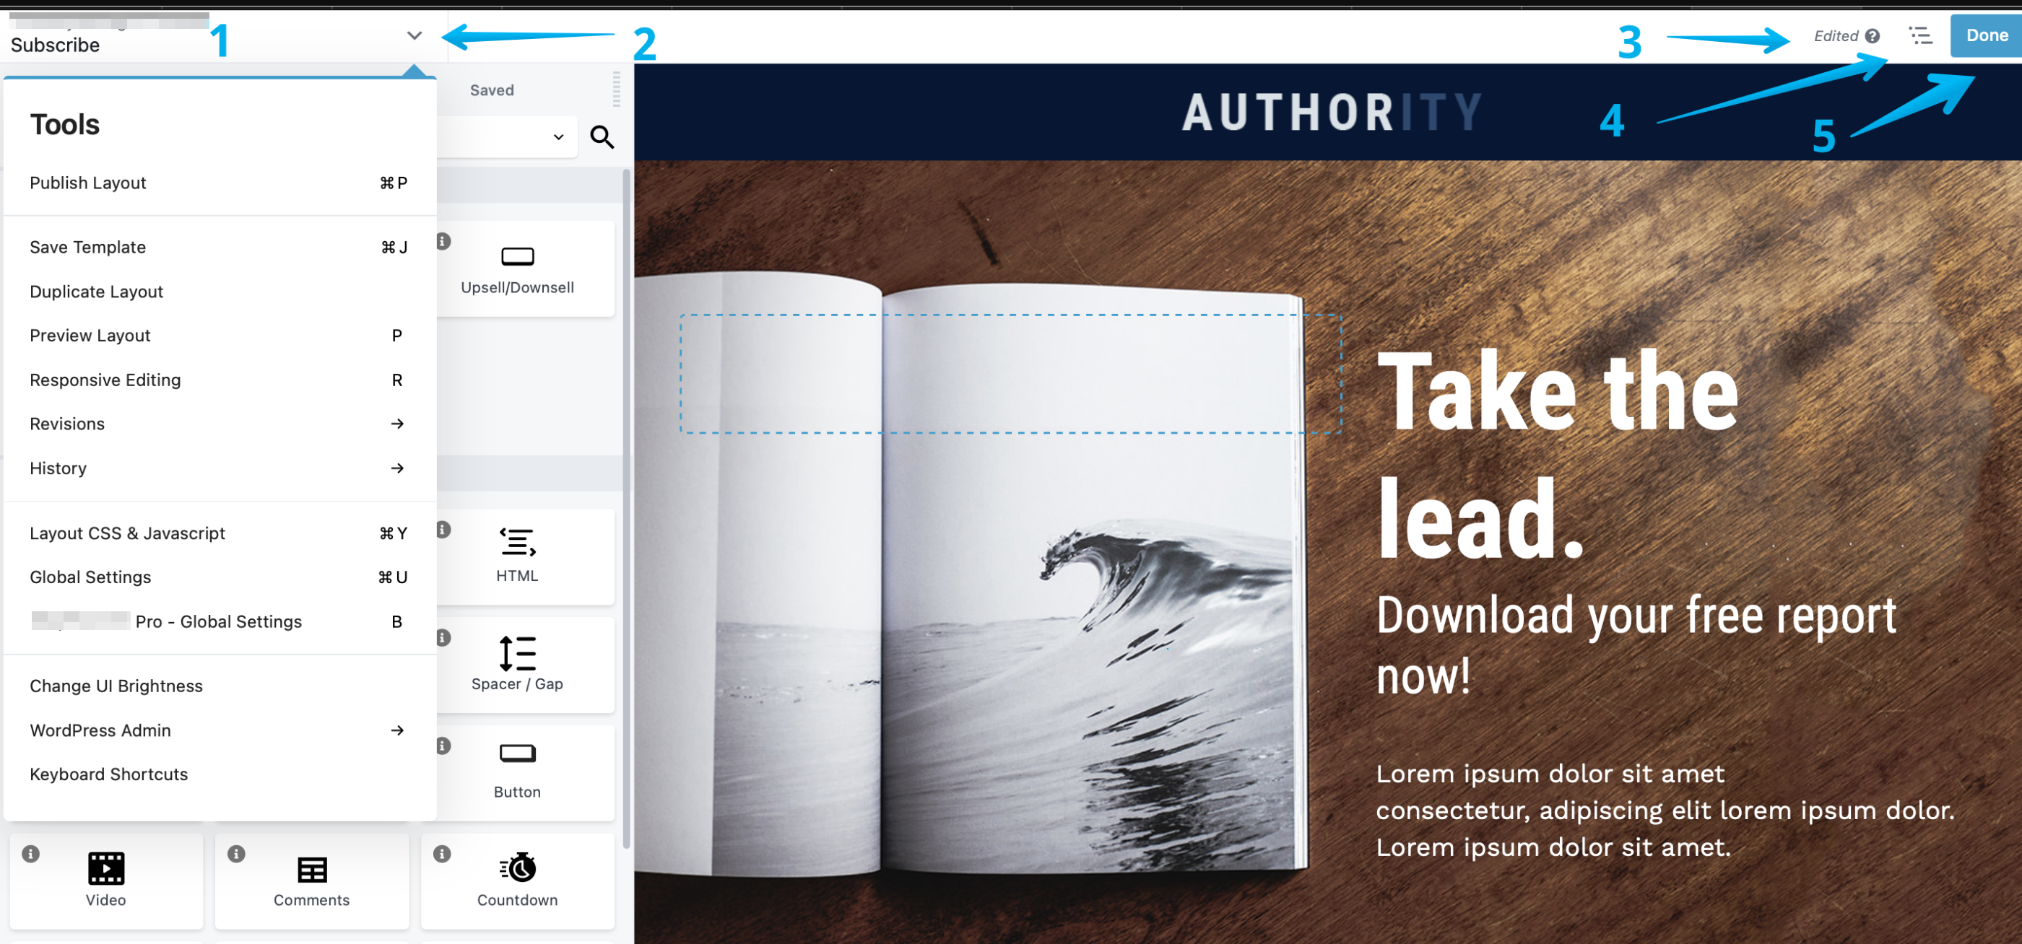Add the Countdown module
Viewport: 2022px width, 944px height.
(x=517, y=880)
